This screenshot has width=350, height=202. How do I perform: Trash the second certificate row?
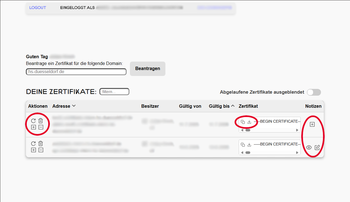[41, 143]
